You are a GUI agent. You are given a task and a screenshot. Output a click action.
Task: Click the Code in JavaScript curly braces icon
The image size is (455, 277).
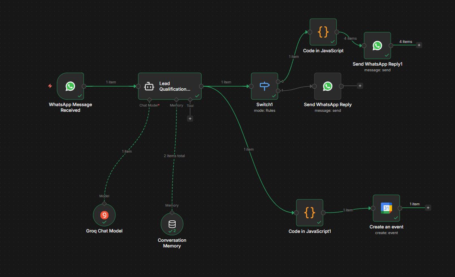point(323,32)
